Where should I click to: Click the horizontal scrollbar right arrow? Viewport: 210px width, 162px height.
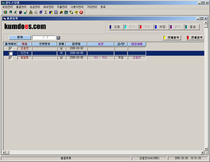coord(203,152)
